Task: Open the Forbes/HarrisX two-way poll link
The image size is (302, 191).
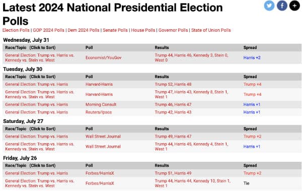Action: coord(100,173)
